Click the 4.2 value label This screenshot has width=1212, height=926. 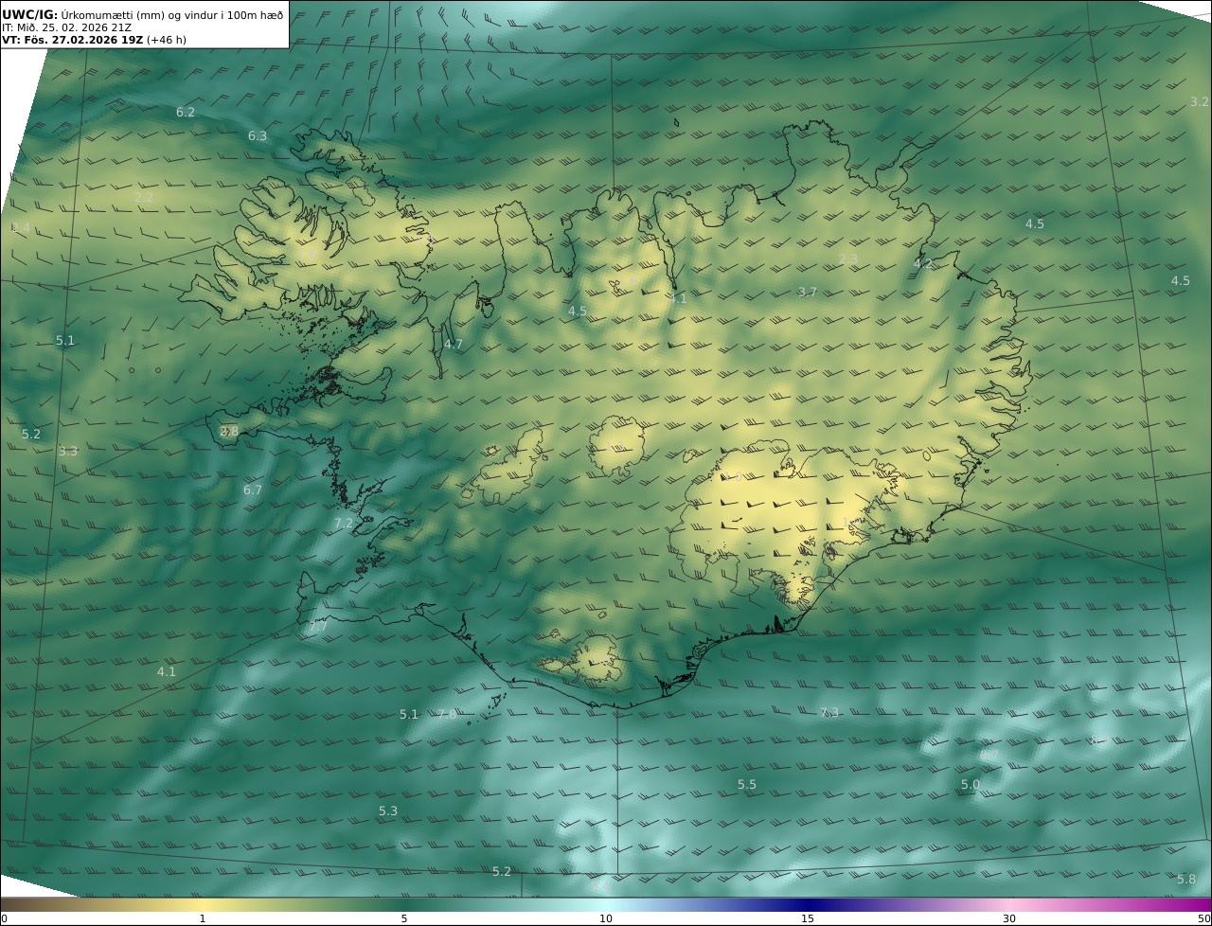click(923, 263)
